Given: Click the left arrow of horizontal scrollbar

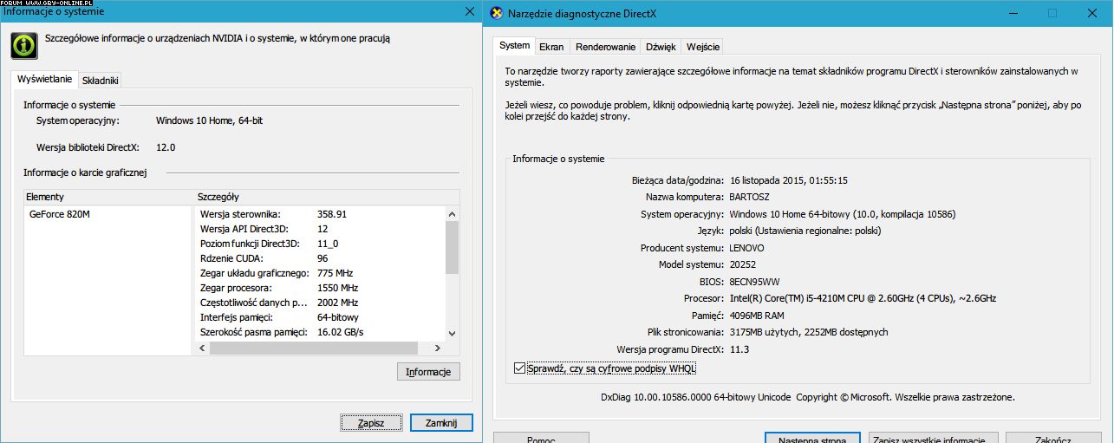Looking at the screenshot, I should (204, 348).
